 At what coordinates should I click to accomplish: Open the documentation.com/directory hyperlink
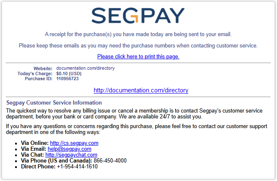point(141,90)
